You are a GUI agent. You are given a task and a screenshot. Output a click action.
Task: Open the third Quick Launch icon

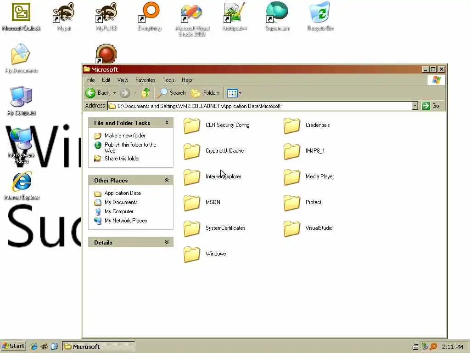click(54, 347)
